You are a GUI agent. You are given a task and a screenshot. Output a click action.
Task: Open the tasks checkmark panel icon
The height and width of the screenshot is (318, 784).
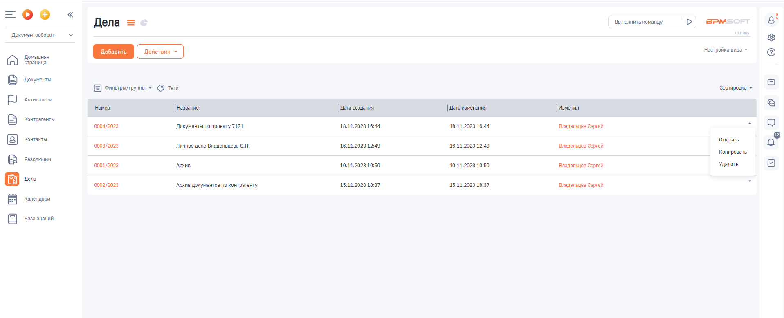[771, 163]
